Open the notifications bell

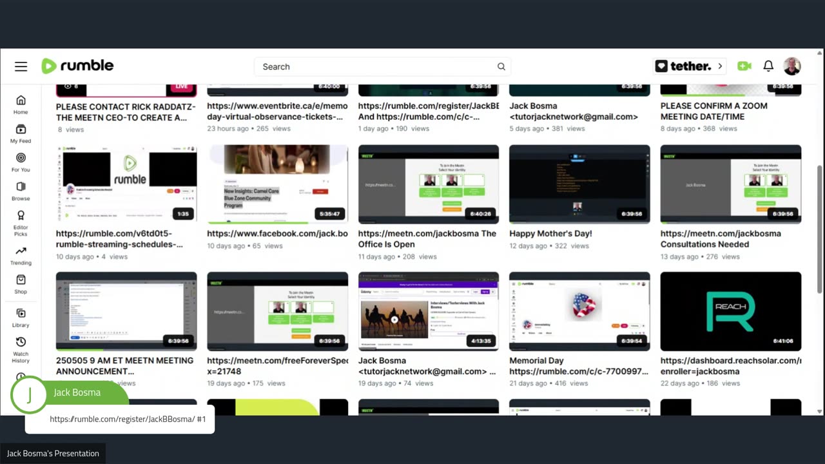pyautogui.click(x=768, y=66)
